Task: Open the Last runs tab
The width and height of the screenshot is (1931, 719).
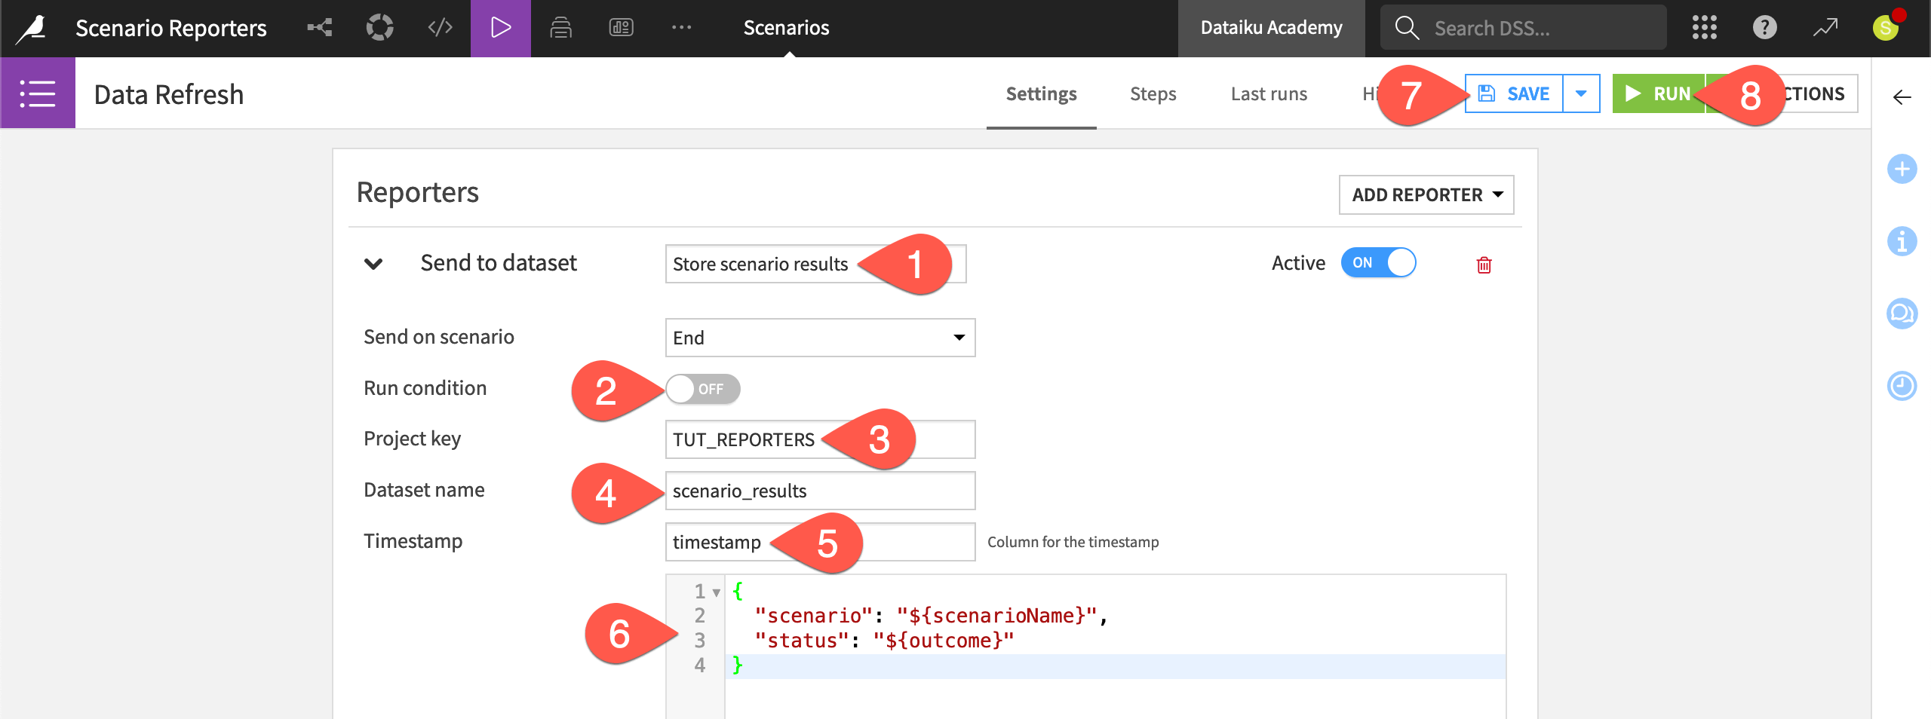Action: click(x=1269, y=93)
